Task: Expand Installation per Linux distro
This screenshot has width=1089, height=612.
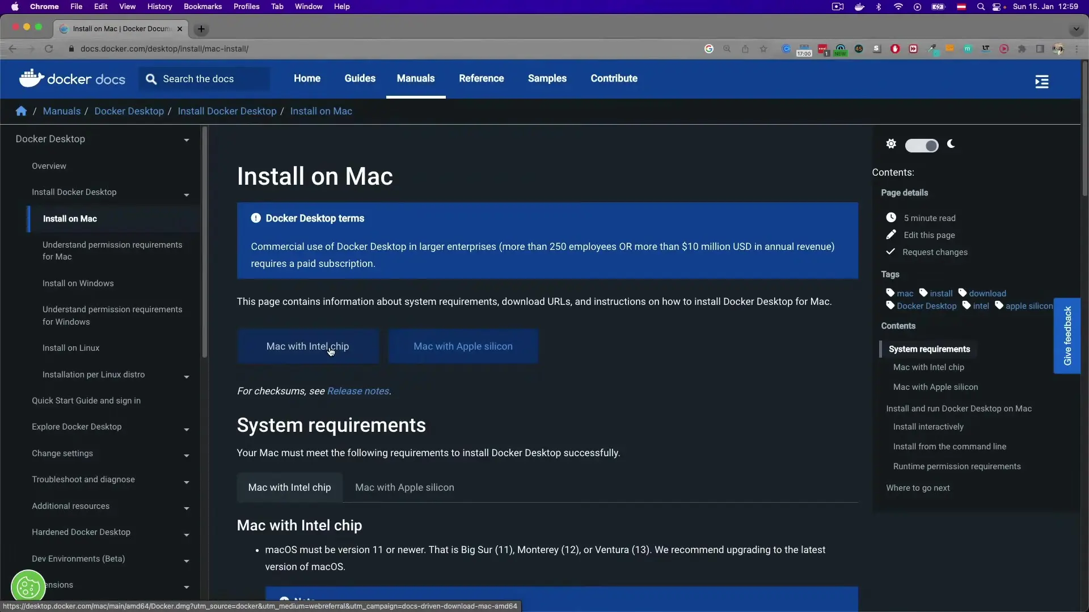Action: pos(186,377)
